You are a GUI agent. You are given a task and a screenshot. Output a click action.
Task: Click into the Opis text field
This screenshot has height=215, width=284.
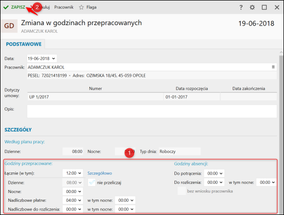152,112
